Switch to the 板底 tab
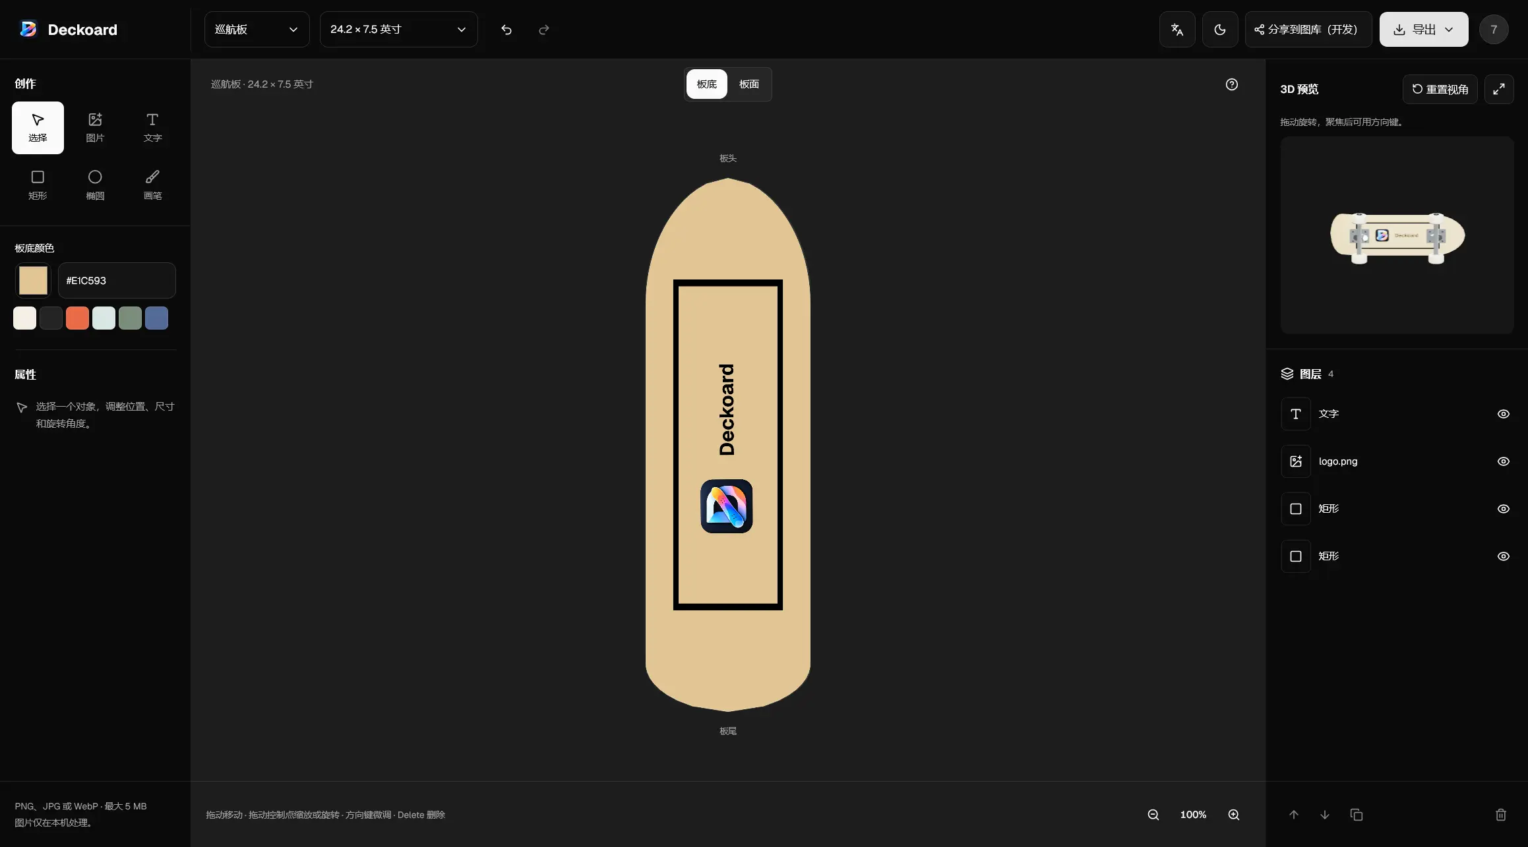1528x847 pixels. [x=707, y=84]
